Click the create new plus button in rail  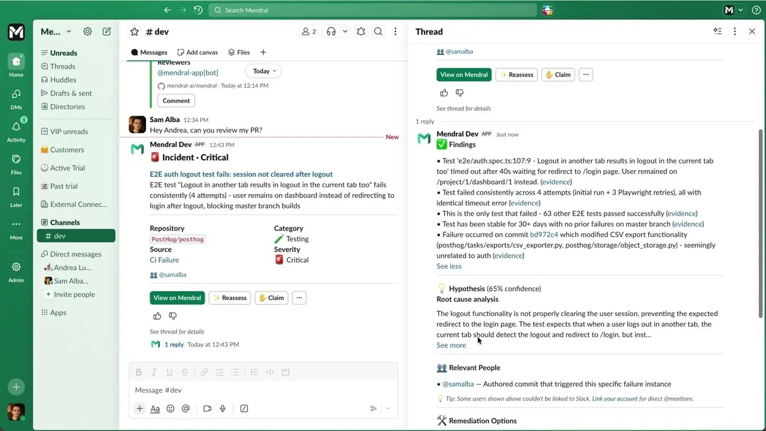pyautogui.click(x=16, y=387)
